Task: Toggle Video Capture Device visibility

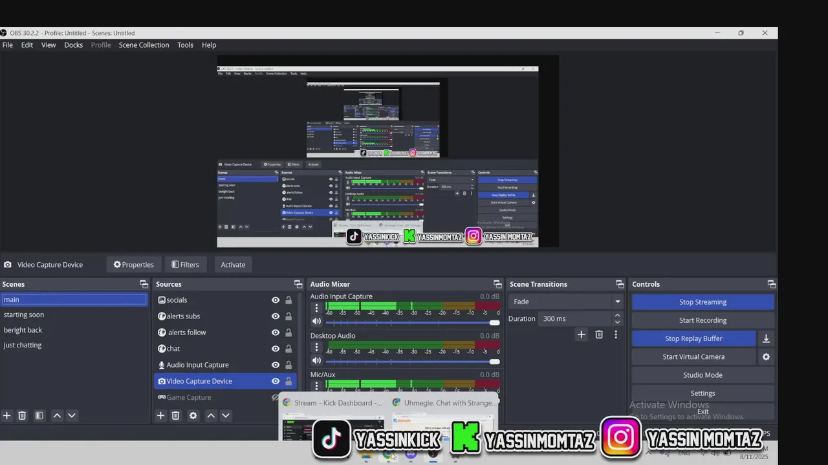Action: (276, 381)
